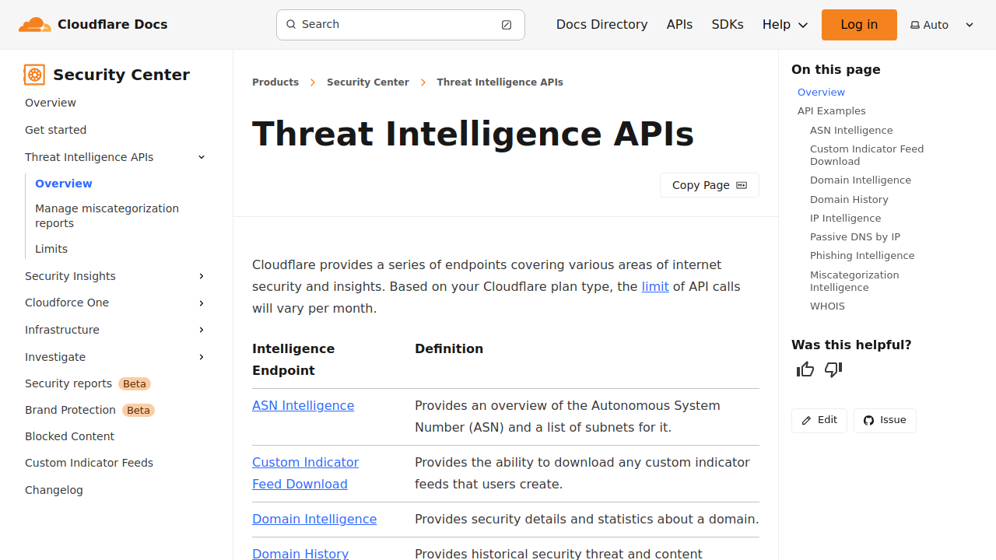
Task: Click the Security Center product icon
Action: pos(34,75)
